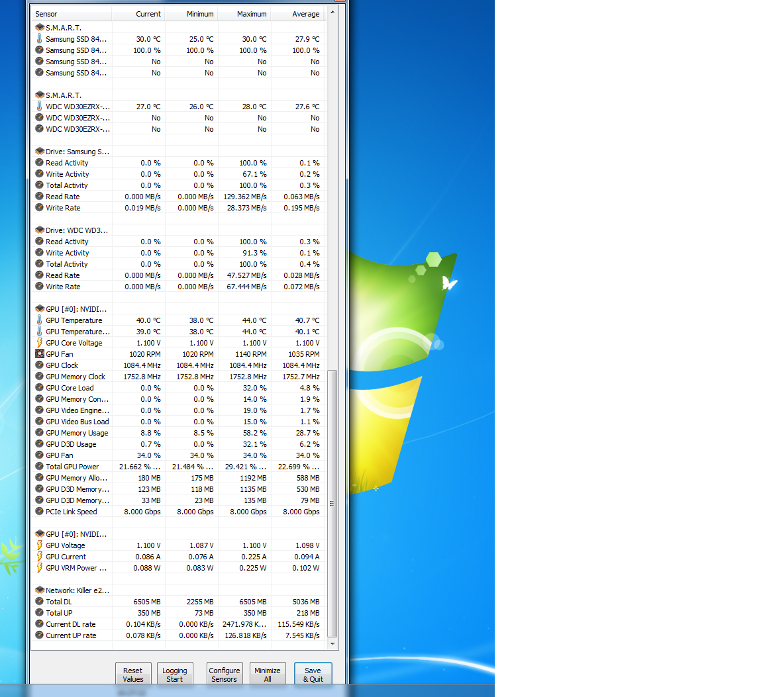The width and height of the screenshot is (763, 697).
Task: Click the gauge icon beside PCIe Link Speed
Action: [40, 511]
